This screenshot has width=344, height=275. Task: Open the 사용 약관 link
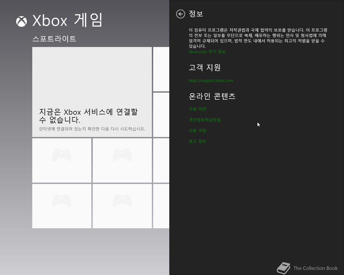pos(197,109)
